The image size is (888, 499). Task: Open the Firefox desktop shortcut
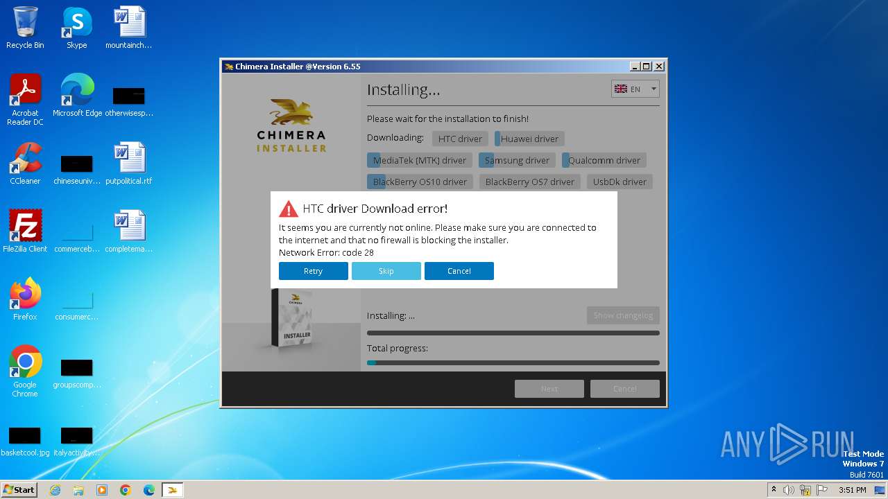pyautogui.click(x=25, y=299)
